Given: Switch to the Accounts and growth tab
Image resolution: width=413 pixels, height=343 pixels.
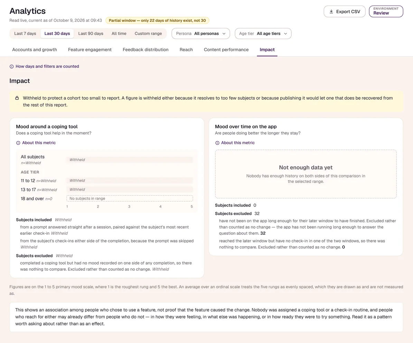Looking at the screenshot, I should pos(35,49).
